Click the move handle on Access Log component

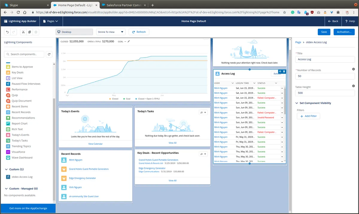[x=280, y=71]
